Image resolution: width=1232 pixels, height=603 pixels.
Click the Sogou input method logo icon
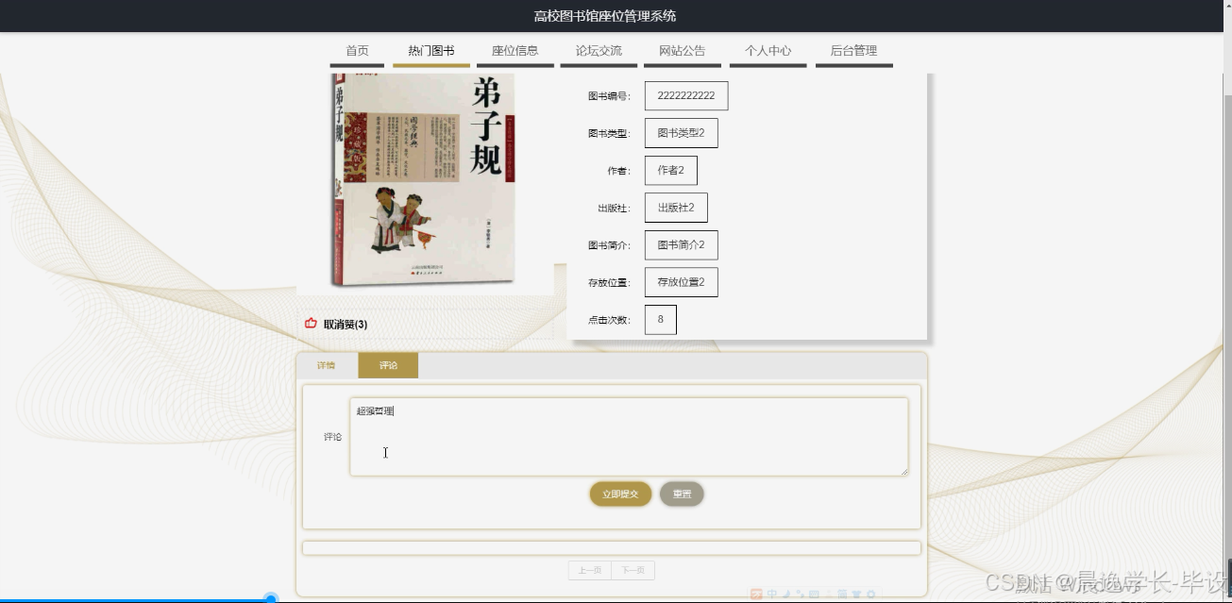click(x=756, y=595)
